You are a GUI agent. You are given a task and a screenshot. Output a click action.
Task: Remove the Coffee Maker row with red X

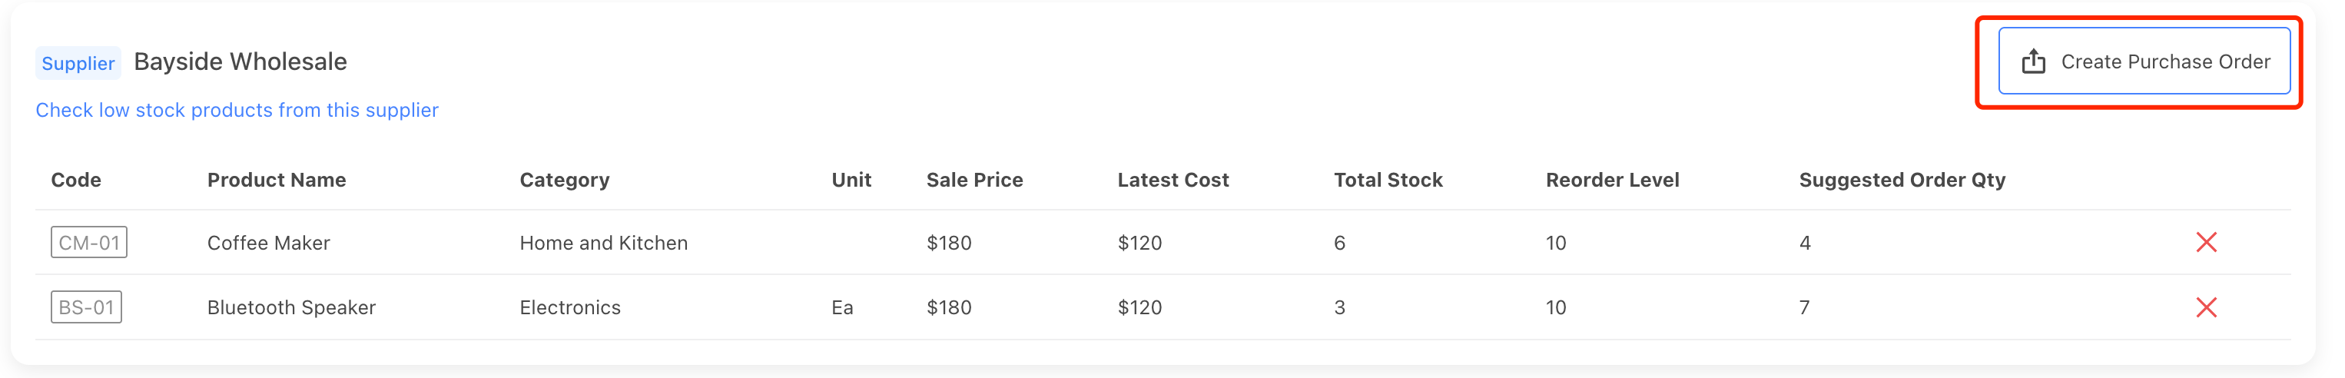[x=2206, y=242]
